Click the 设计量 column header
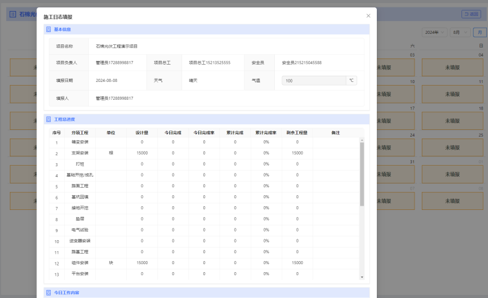488x298 pixels. (142, 133)
